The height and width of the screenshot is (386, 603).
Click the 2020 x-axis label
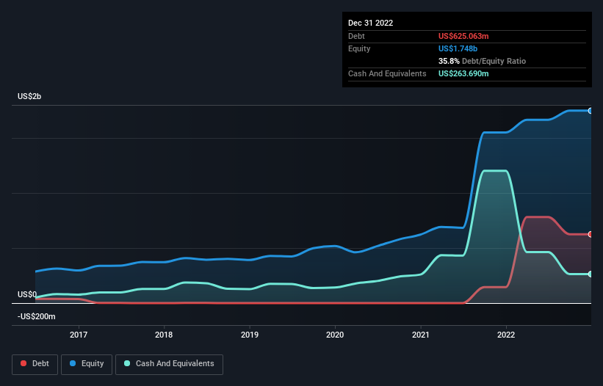pyautogui.click(x=335, y=335)
